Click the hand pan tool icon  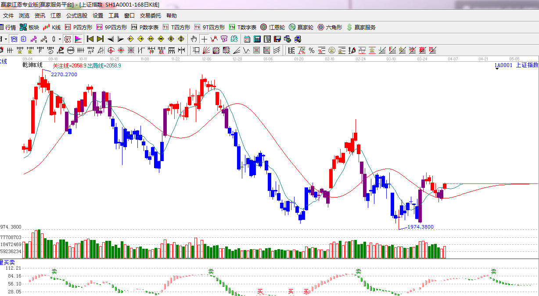[194, 39]
